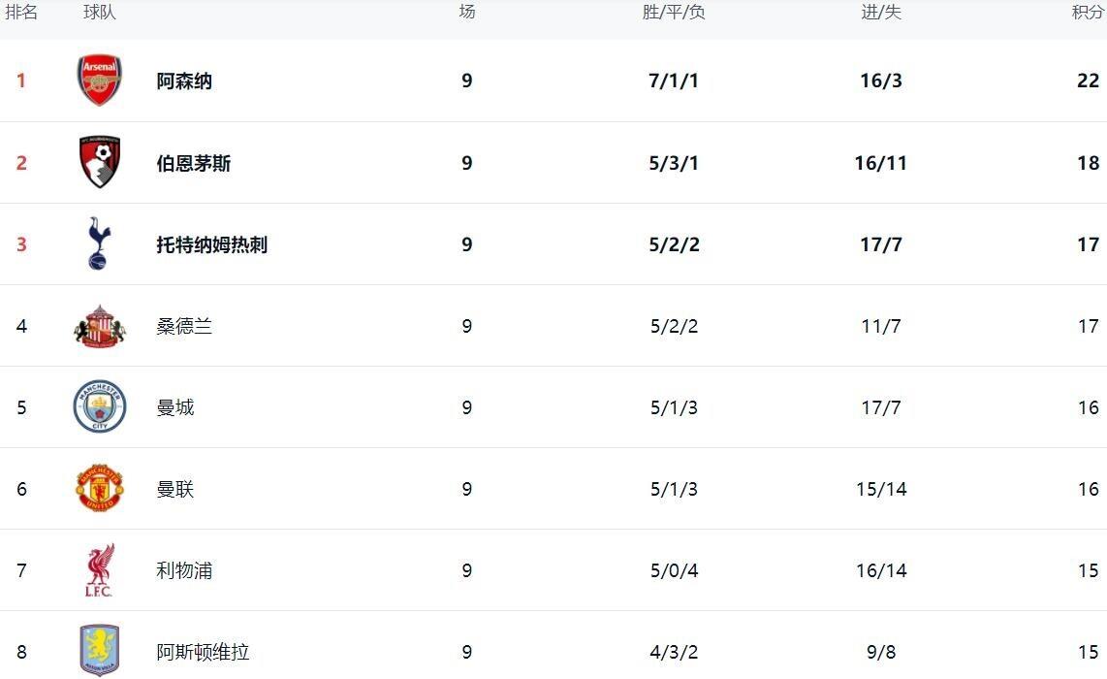This screenshot has height=679, width=1107.
Task: Click the 胜/平/负 column header
Action: click(674, 13)
